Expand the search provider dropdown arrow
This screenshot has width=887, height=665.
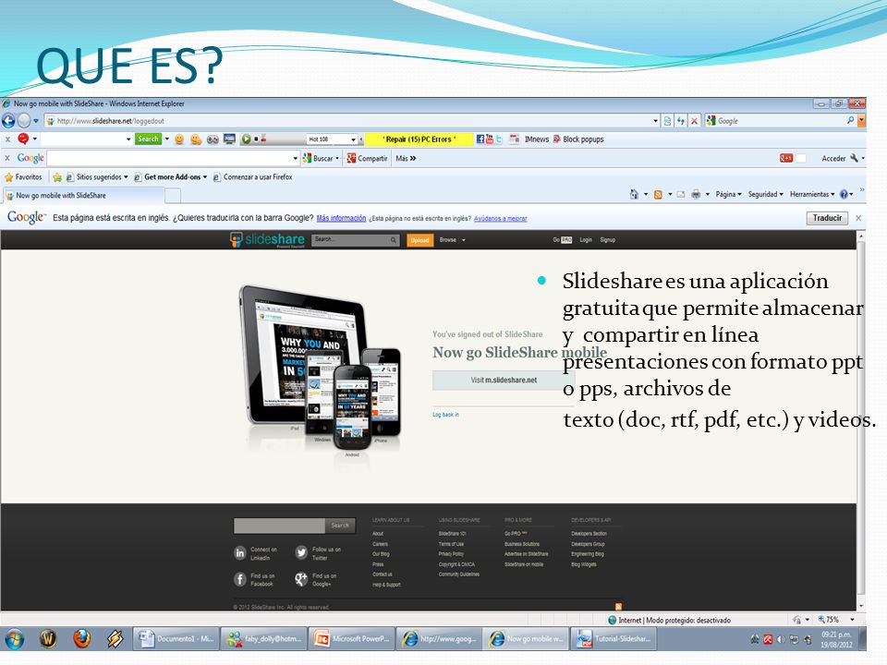point(861,120)
